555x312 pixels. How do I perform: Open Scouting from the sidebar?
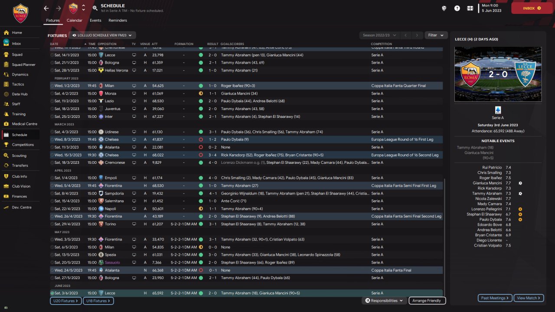tap(20, 156)
